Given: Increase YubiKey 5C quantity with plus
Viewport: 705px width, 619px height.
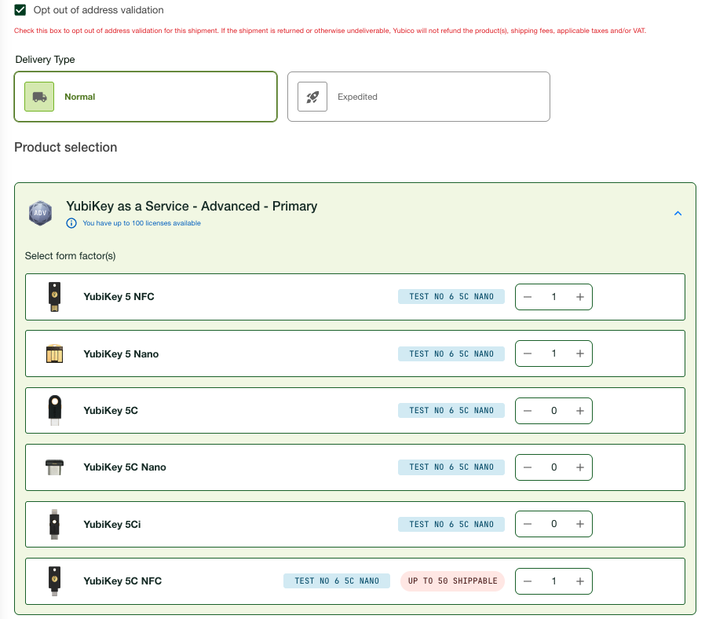Looking at the screenshot, I should click(579, 411).
